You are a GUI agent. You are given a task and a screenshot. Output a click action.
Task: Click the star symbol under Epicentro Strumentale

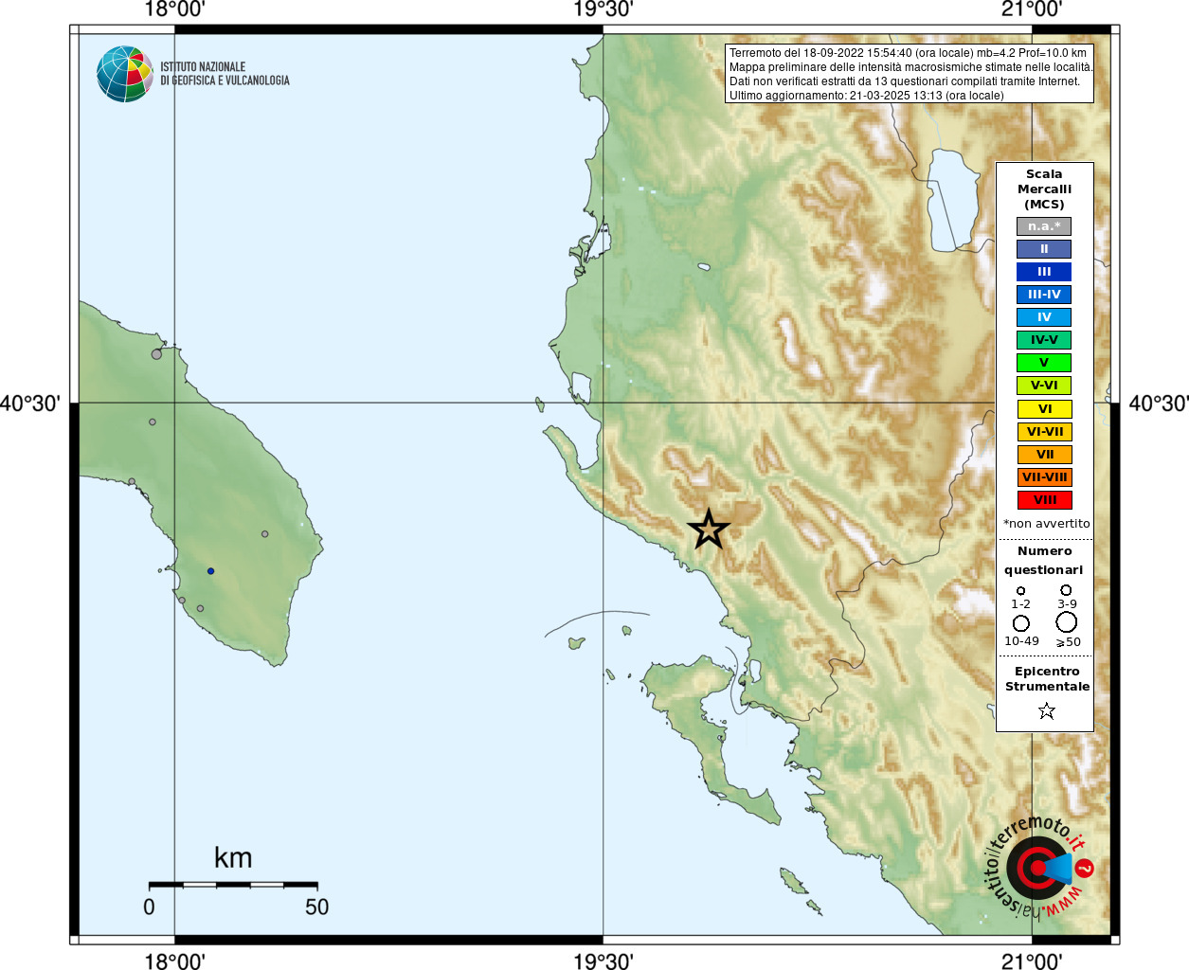[1046, 710]
